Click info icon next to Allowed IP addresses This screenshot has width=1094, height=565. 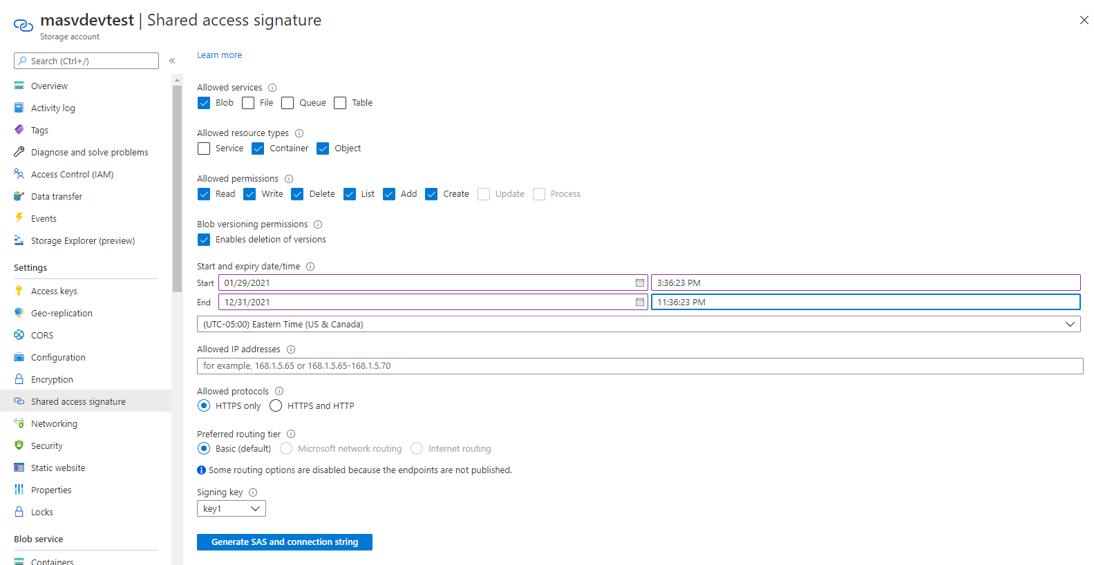coord(291,349)
